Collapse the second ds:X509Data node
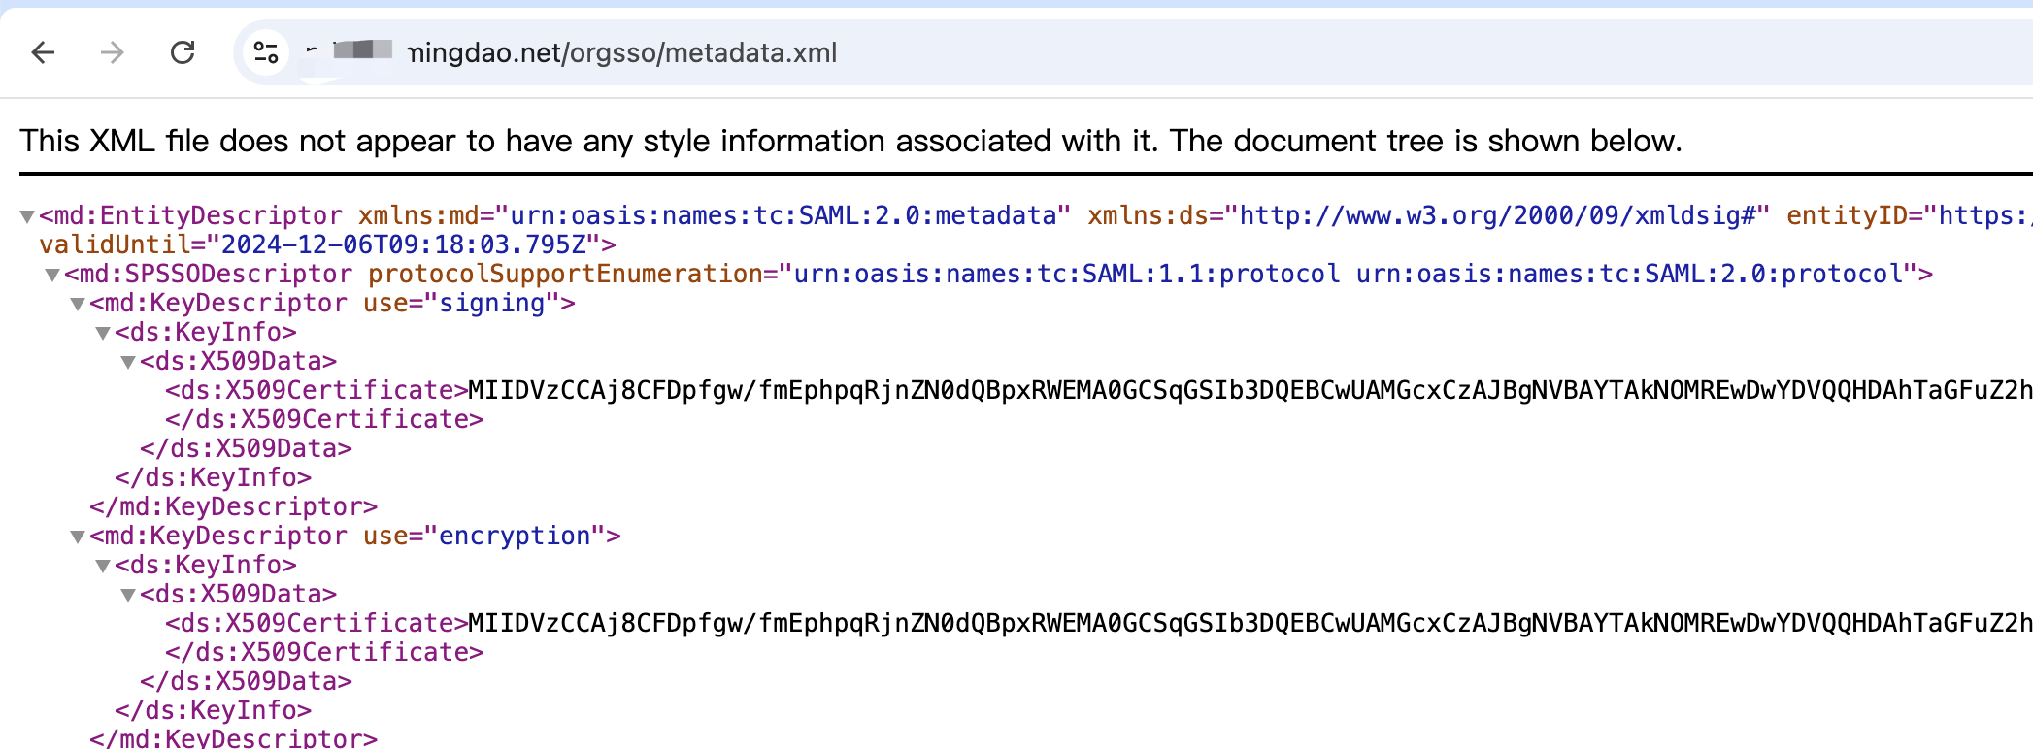The height and width of the screenshot is (749, 2033). pos(129,595)
